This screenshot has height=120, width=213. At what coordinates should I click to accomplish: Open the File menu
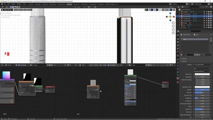click(5, 4)
